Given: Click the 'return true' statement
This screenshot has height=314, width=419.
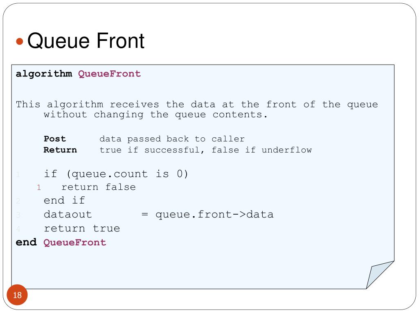Looking at the screenshot, I should click(82, 229).
